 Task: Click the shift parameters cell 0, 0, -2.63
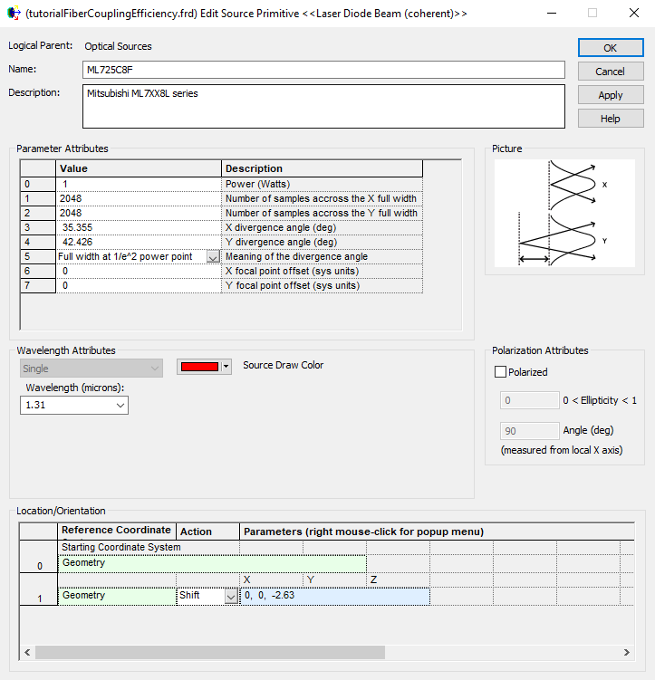[334, 596]
